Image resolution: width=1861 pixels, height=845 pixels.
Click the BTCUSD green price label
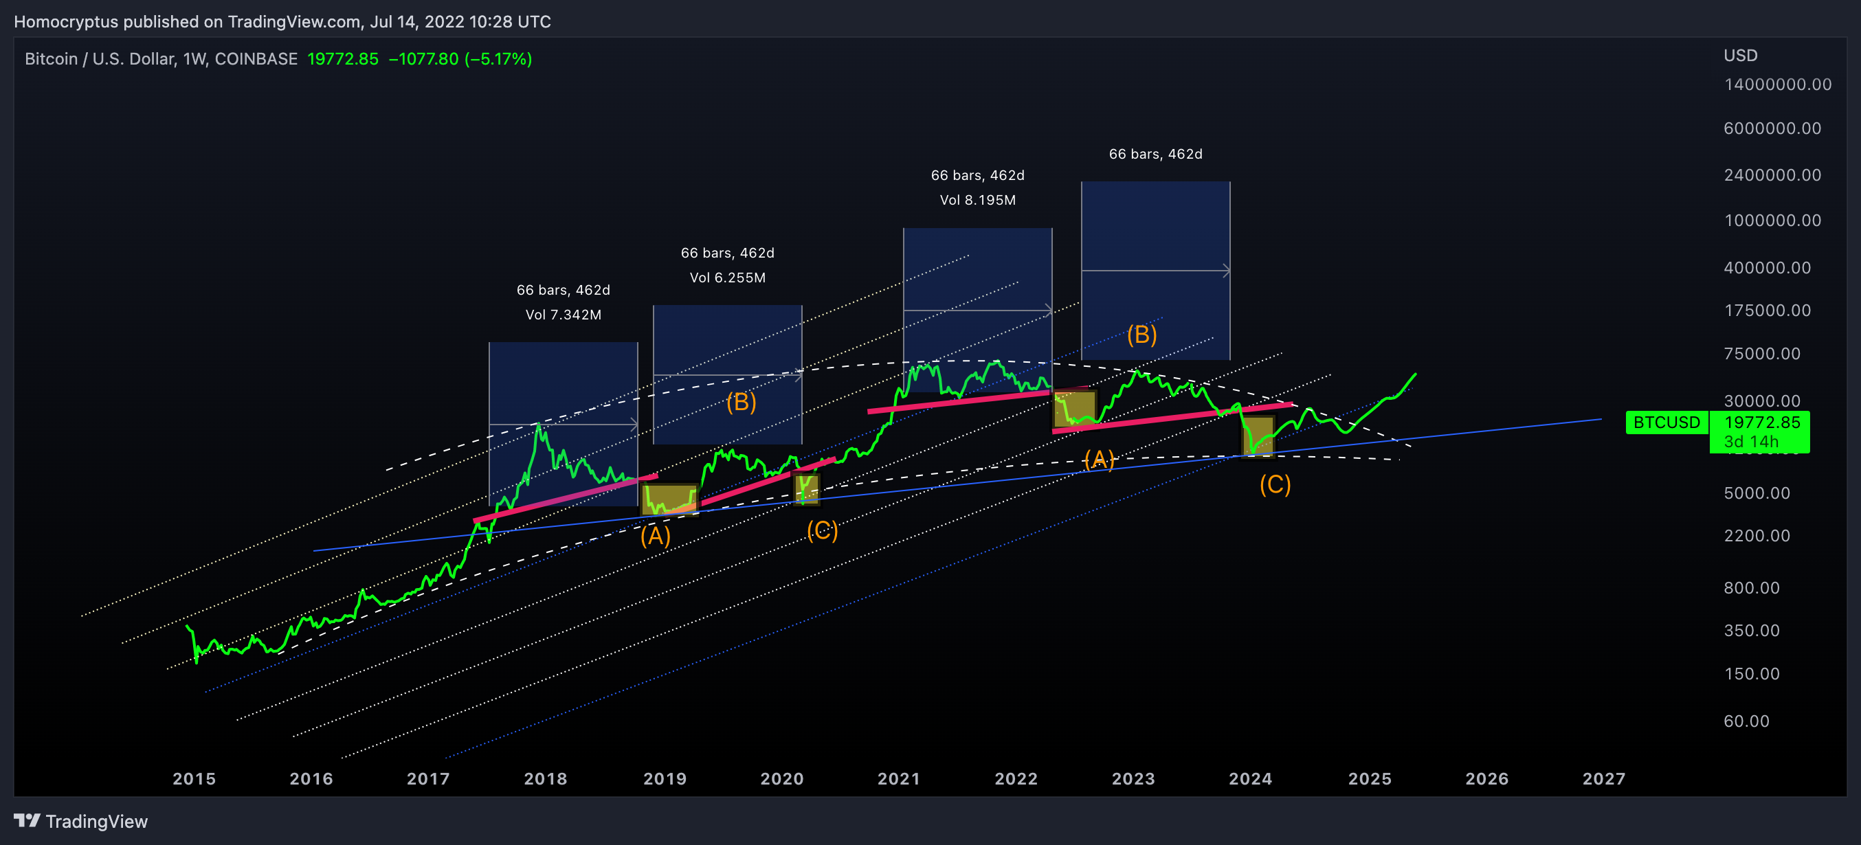pos(1667,422)
